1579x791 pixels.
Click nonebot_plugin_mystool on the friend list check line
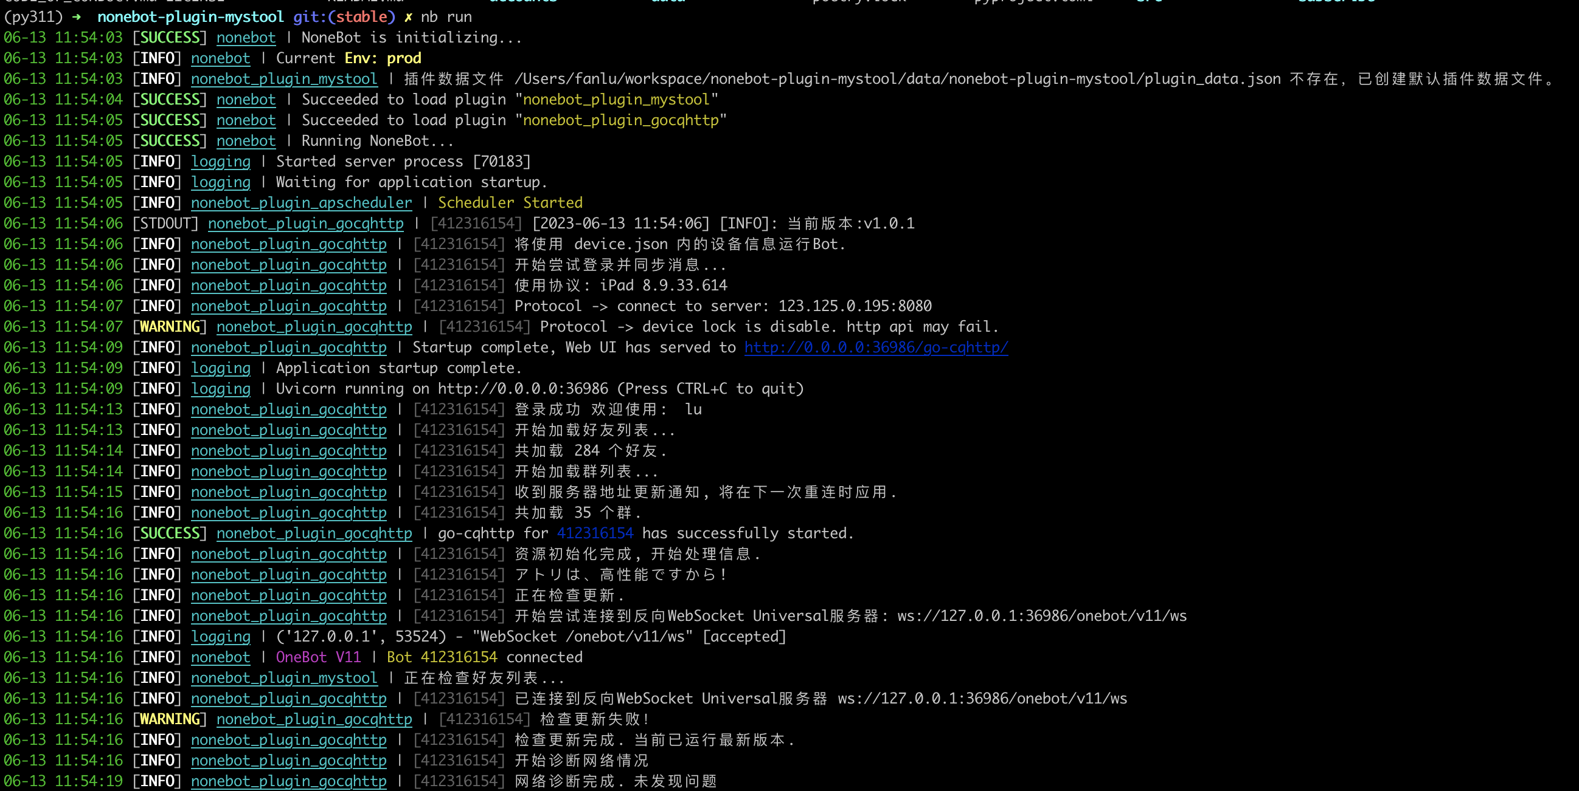(x=284, y=678)
